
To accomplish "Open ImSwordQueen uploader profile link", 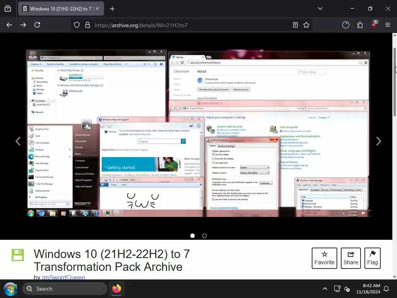I will [x=64, y=277].
